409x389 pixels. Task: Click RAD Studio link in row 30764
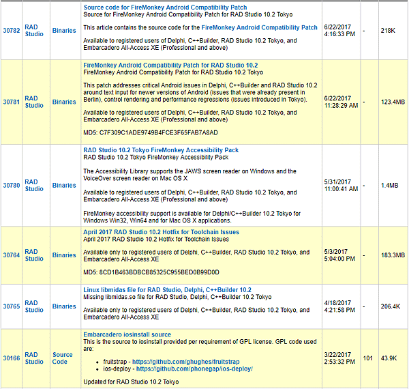click(34, 255)
